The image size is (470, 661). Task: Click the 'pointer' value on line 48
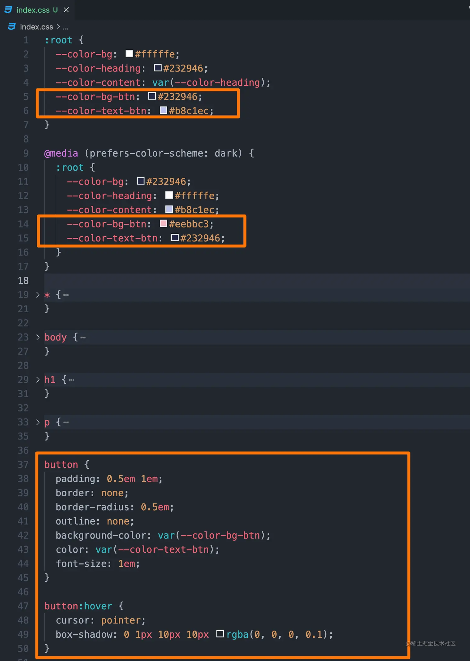121,620
